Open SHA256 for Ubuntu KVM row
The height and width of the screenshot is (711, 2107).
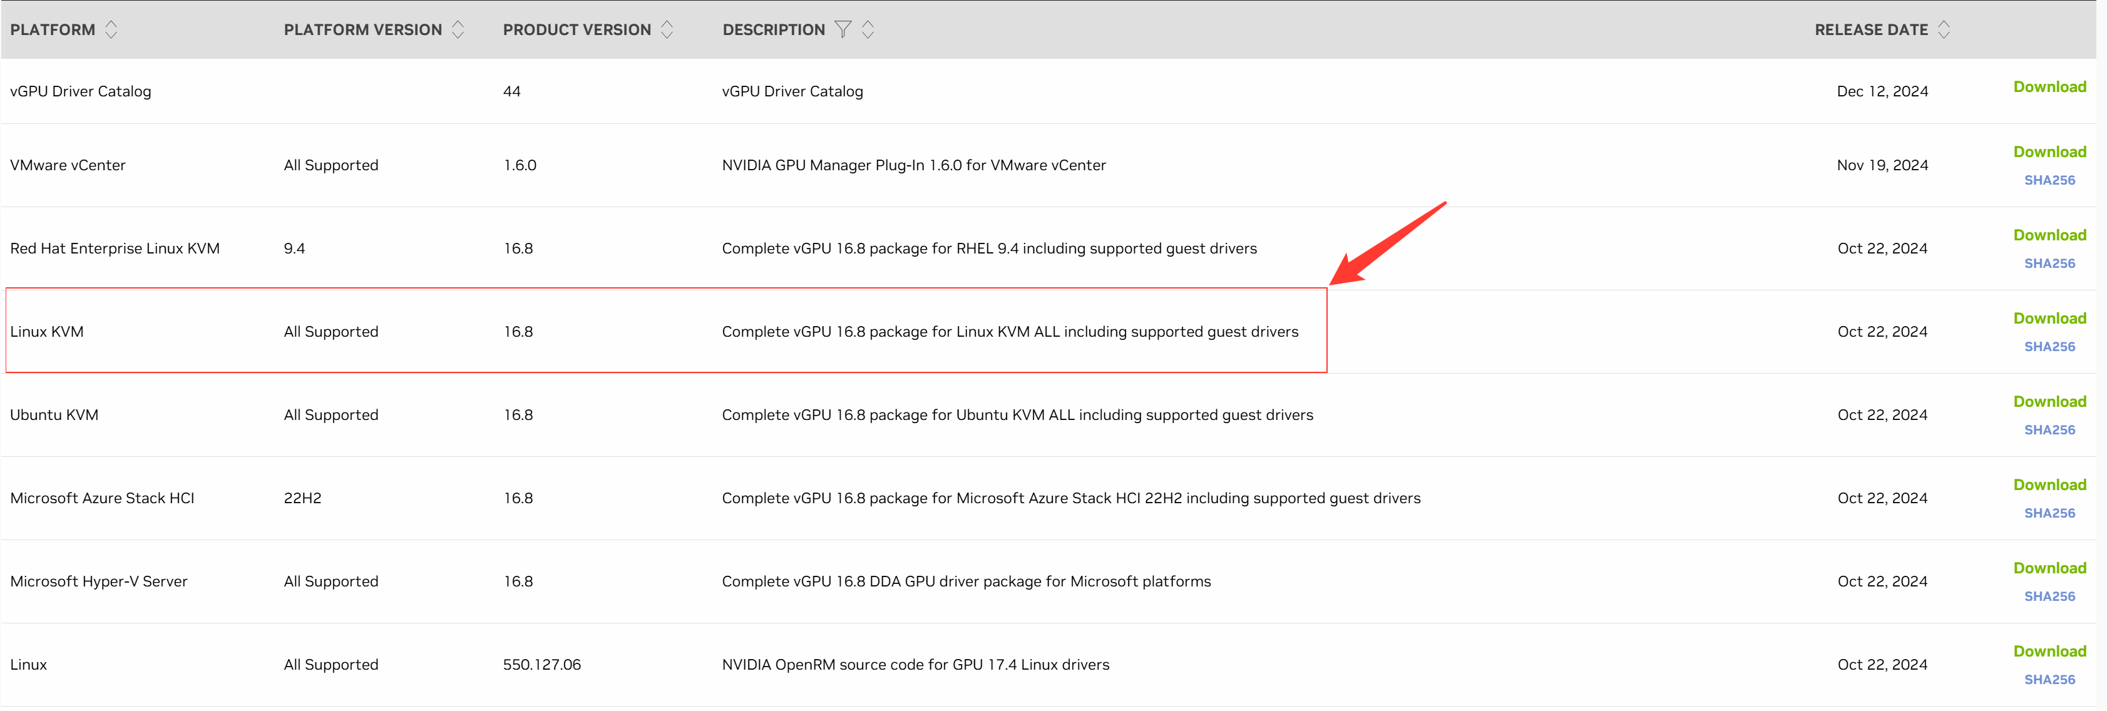[2049, 431]
